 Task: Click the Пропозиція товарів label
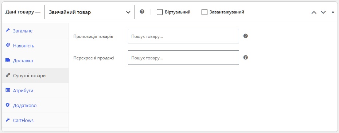[93, 36]
